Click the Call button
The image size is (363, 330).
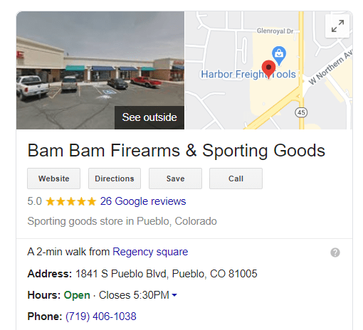tap(236, 179)
